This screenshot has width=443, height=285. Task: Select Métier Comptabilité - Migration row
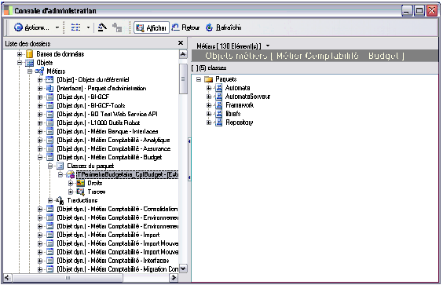click(117, 269)
